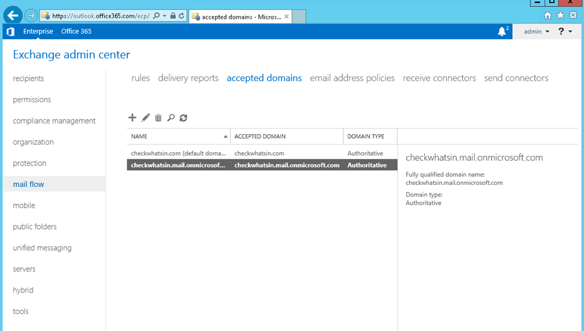This screenshot has height=331, width=584.
Task: Open browser tools gear icon
Action: coord(573,15)
